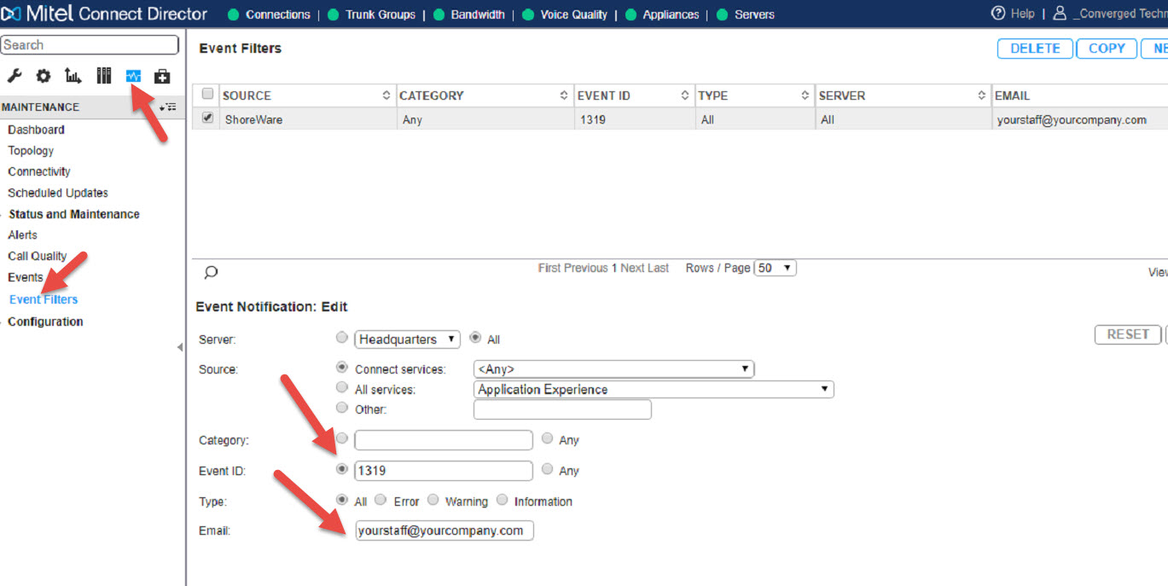Select the Server All radio button
This screenshot has height=586, width=1168.
click(x=475, y=338)
